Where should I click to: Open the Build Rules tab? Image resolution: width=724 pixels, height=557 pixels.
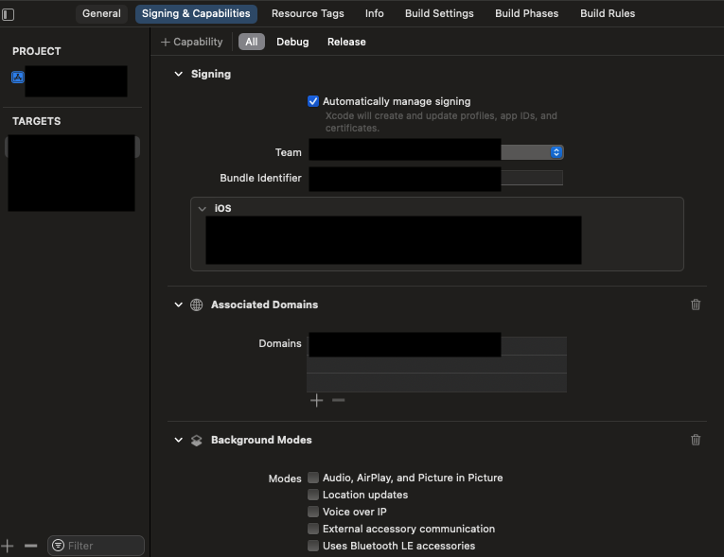(608, 14)
